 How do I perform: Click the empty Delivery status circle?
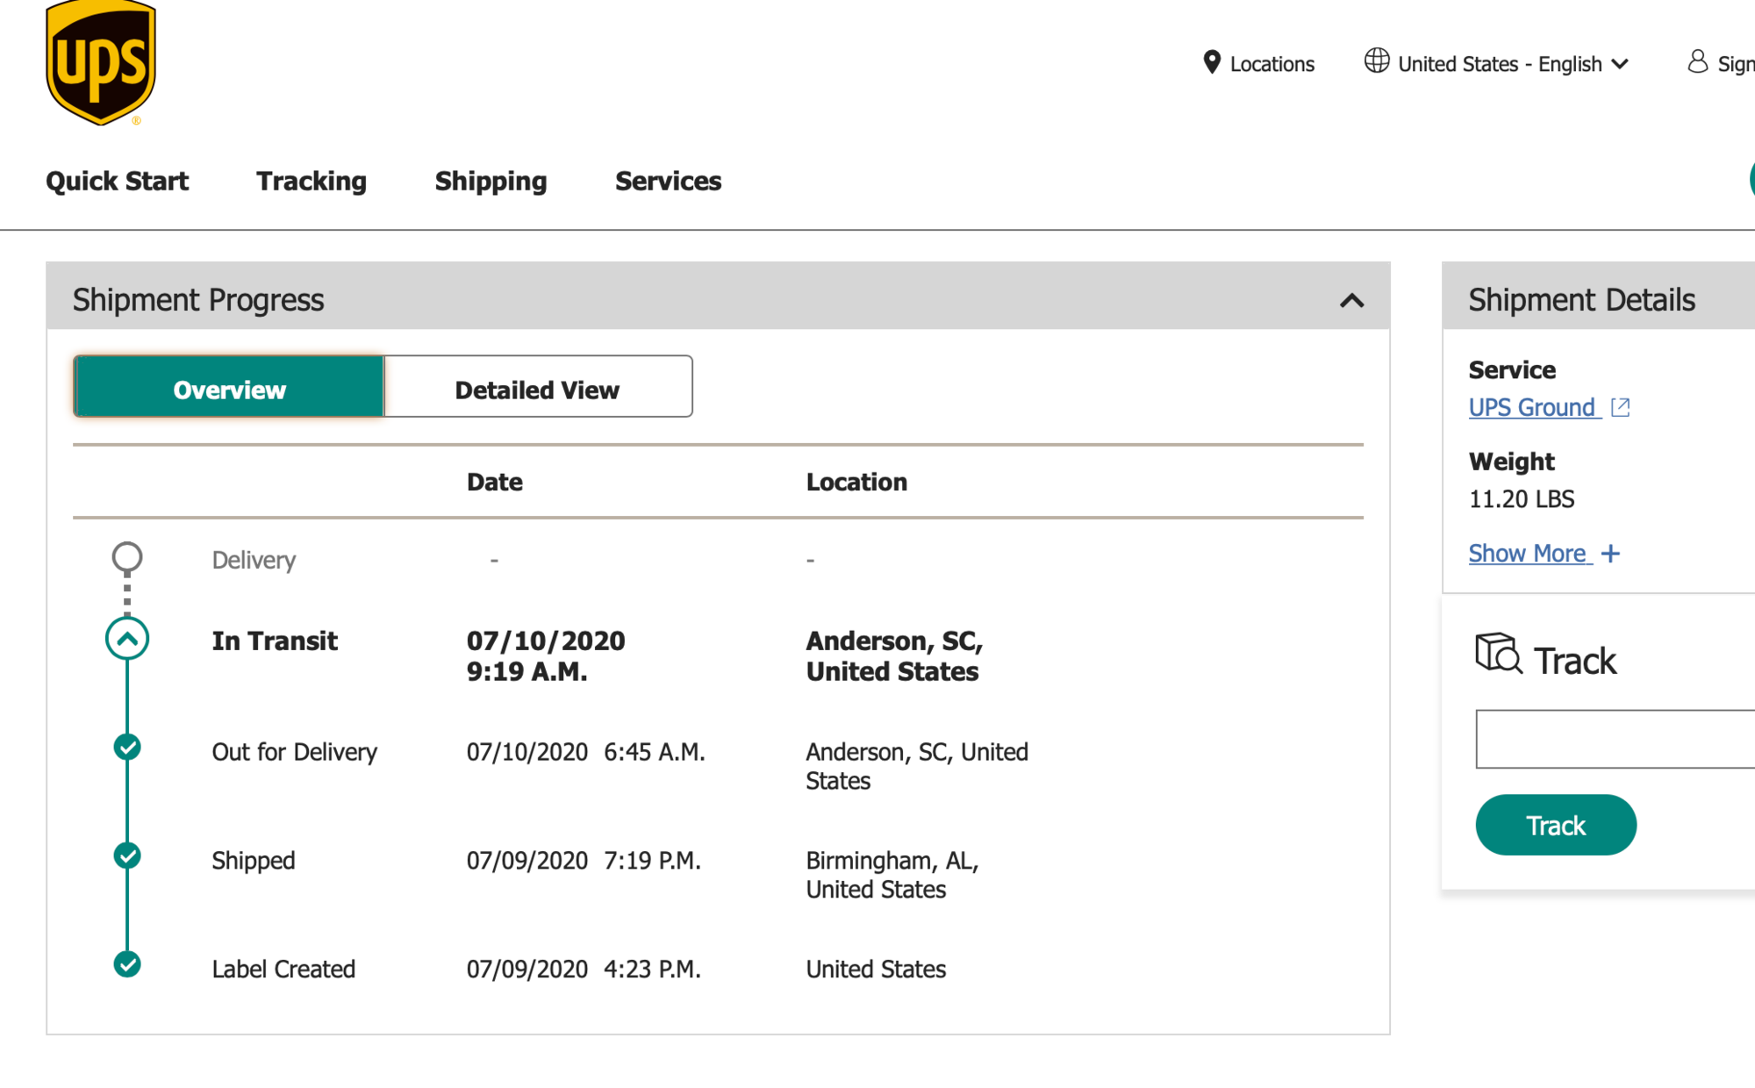[127, 556]
